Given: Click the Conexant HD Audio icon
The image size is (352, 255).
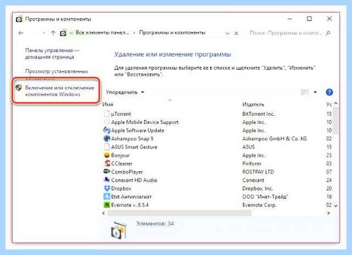Looking at the screenshot, I should 107,180.
